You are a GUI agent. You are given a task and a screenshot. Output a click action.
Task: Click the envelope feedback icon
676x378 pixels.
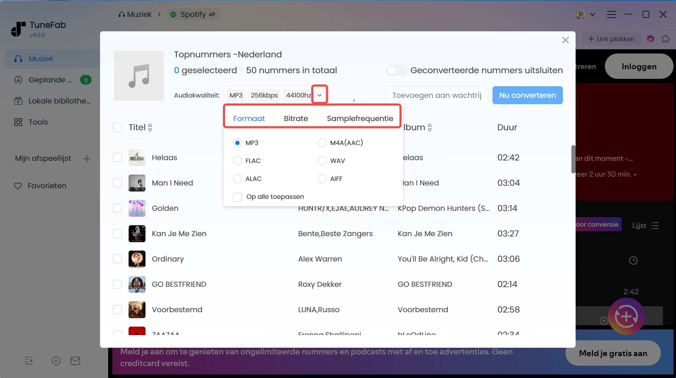click(75, 361)
